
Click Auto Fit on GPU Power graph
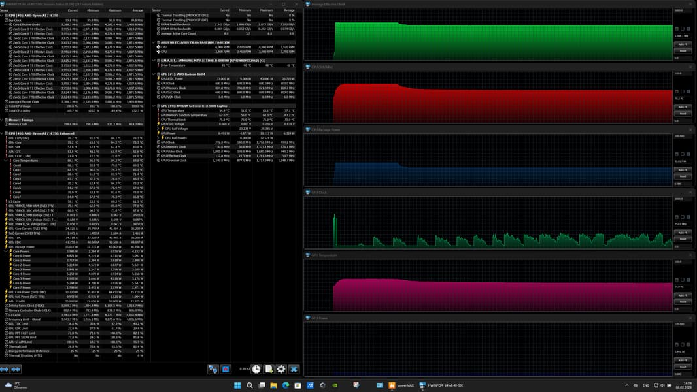pyautogui.click(x=683, y=360)
